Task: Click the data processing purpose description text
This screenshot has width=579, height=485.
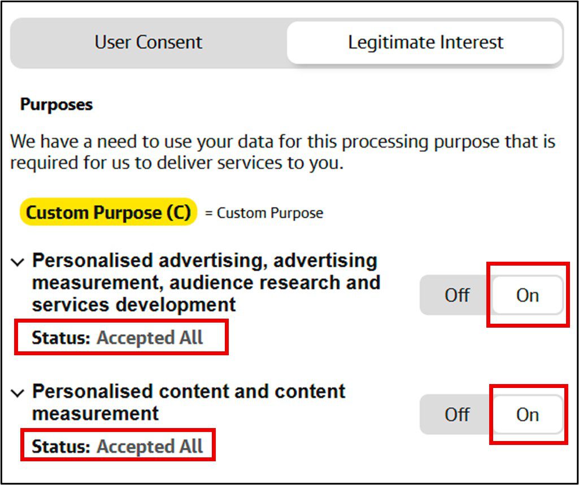Action: coord(282,153)
